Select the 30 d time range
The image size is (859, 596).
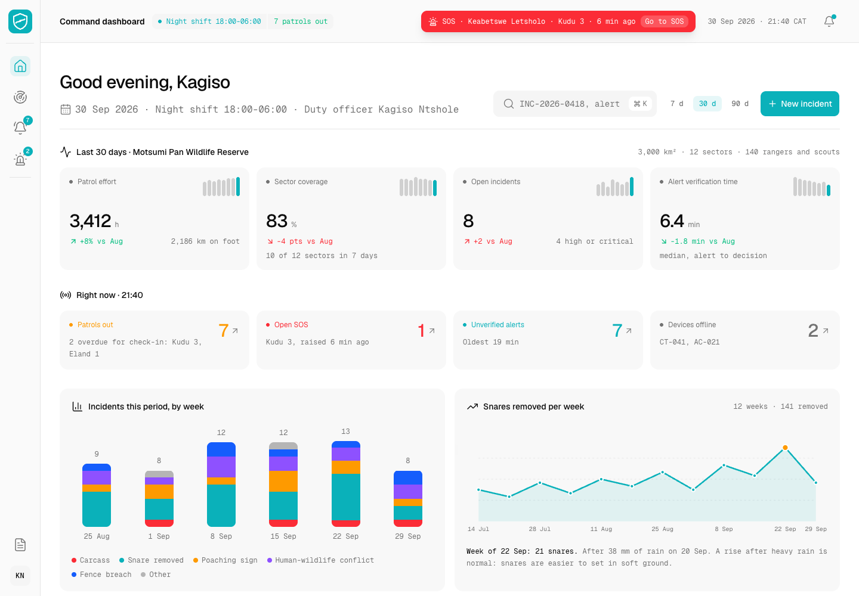pyautogui.click(x=707, y=104)
